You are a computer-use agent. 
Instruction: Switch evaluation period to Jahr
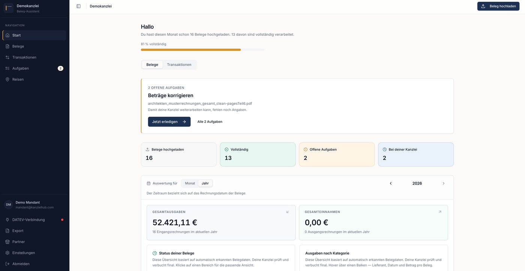[205, 183]
